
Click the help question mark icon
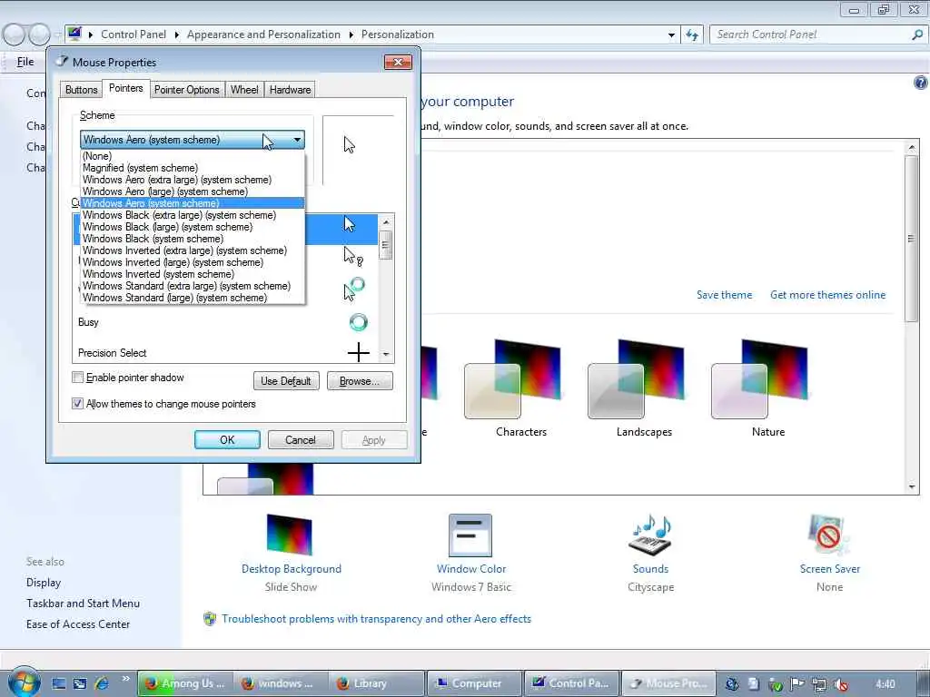[x=921, y=83]
